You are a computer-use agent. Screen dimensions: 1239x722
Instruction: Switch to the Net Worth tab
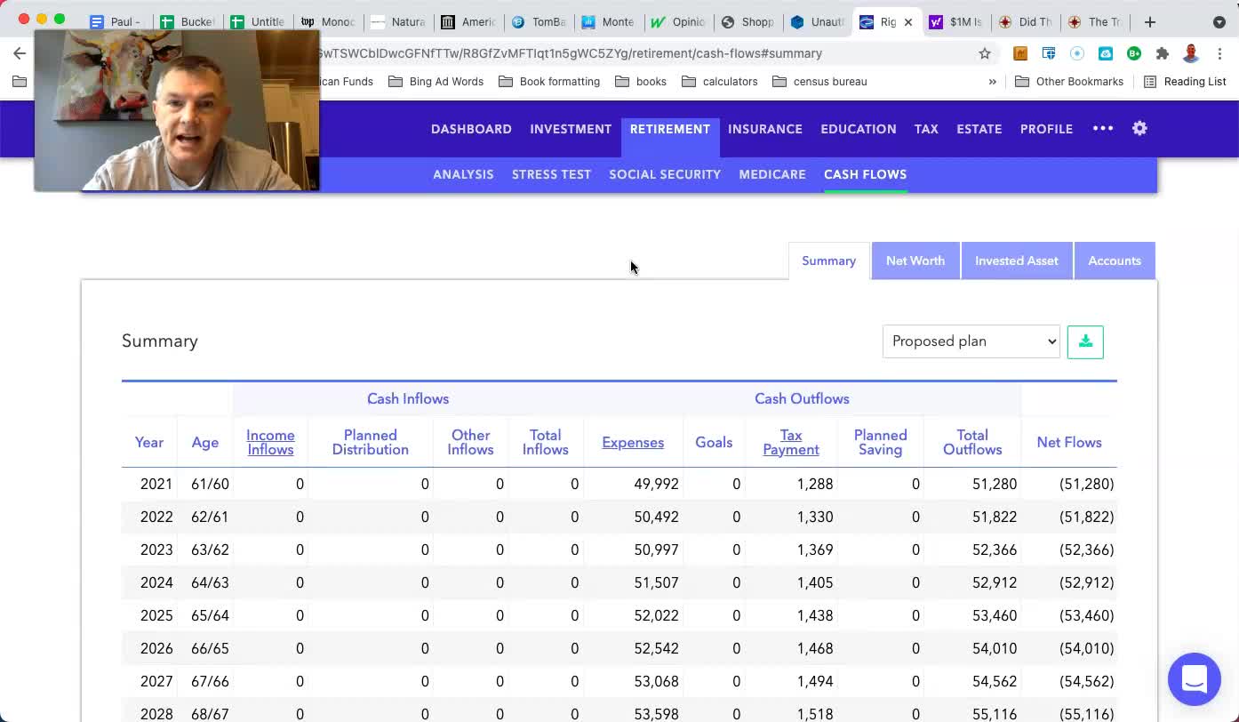[x=915, y=261]
